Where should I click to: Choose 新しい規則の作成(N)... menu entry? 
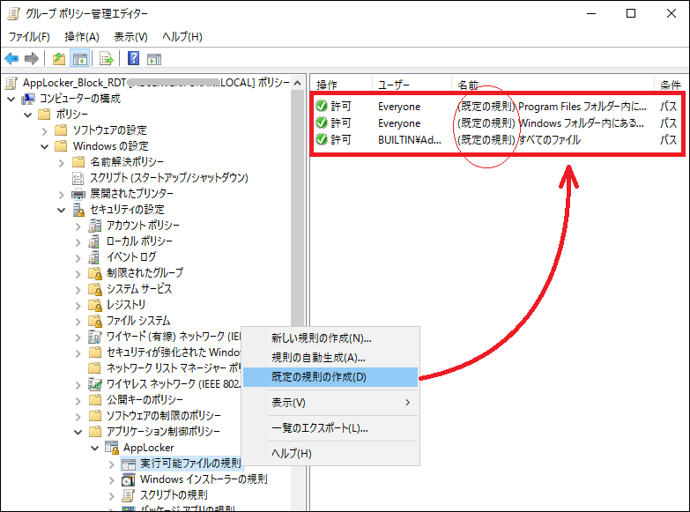tap(321, 338)
